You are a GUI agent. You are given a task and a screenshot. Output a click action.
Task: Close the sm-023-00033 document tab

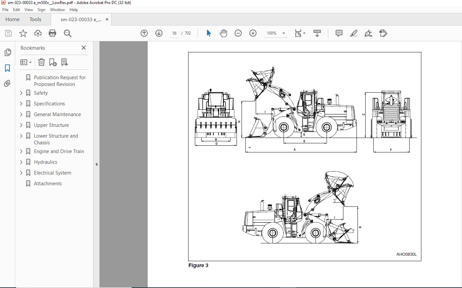[x=107, y=19]
